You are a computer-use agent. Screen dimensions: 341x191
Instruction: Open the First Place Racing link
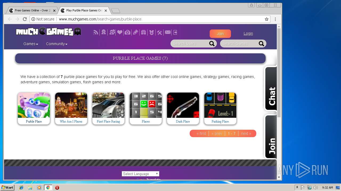tap(108, 121)
